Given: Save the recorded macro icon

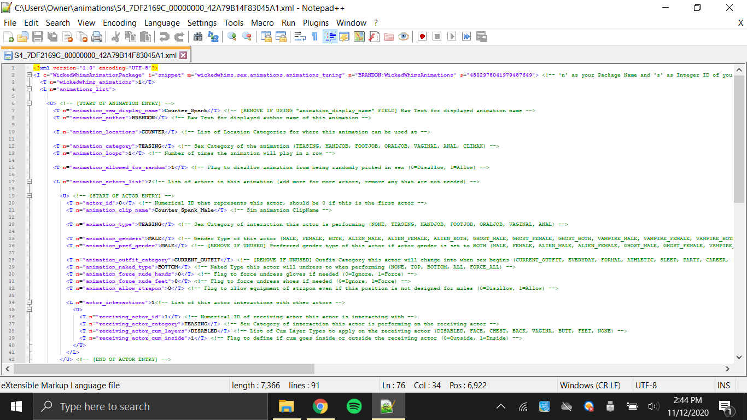Looking at the screenshot, I should pyautogui.click(x=481, y=37).
